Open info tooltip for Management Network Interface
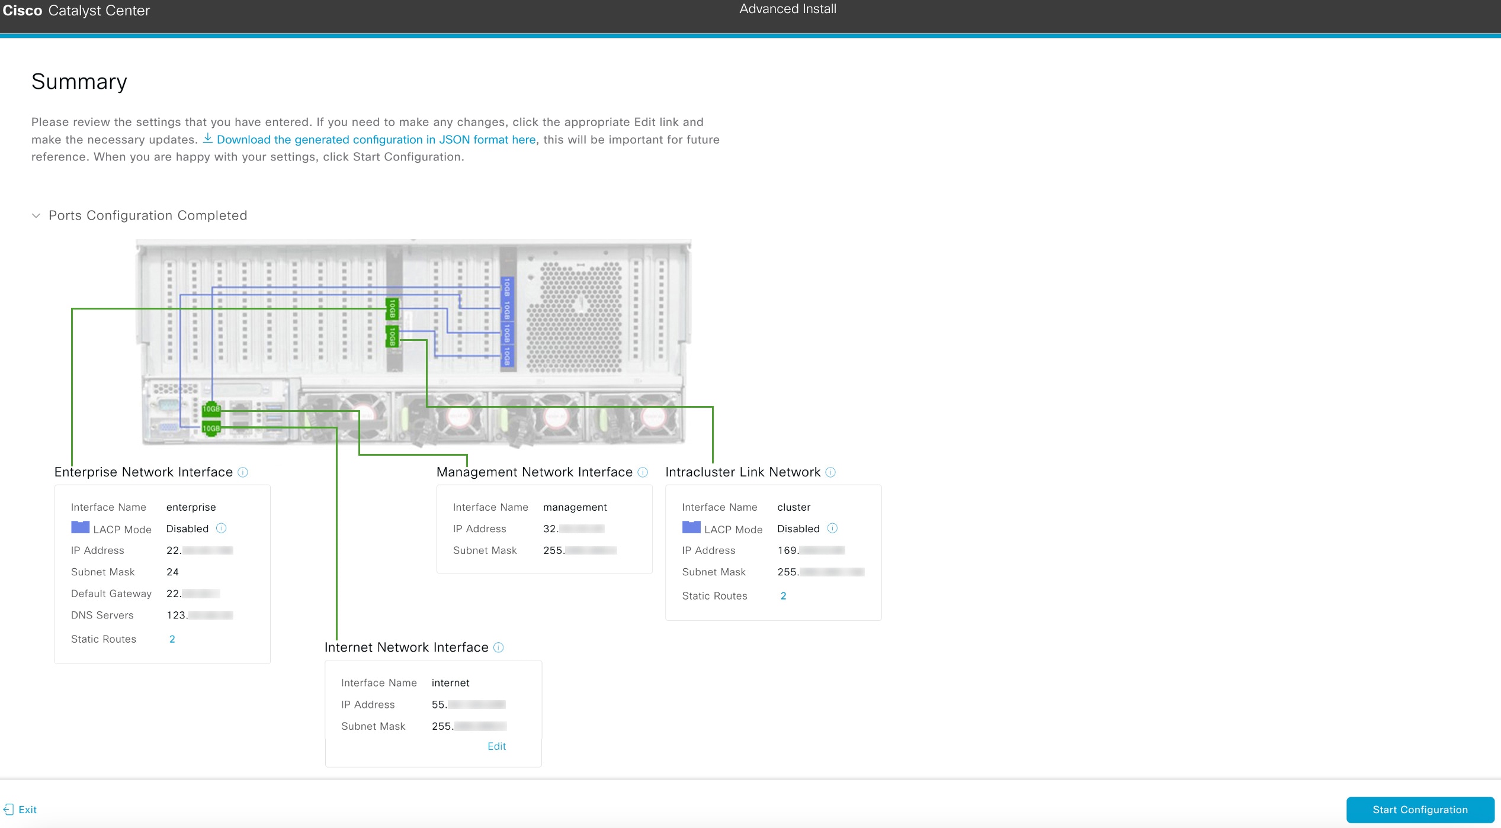Image resolution: width=1501 pixels, height=828 pixels. point(643,472)
